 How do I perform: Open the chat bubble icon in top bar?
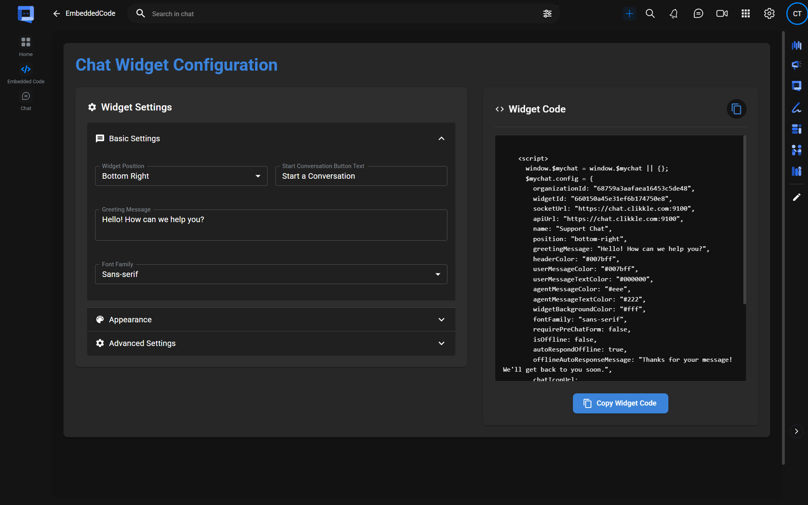point(698,14)
